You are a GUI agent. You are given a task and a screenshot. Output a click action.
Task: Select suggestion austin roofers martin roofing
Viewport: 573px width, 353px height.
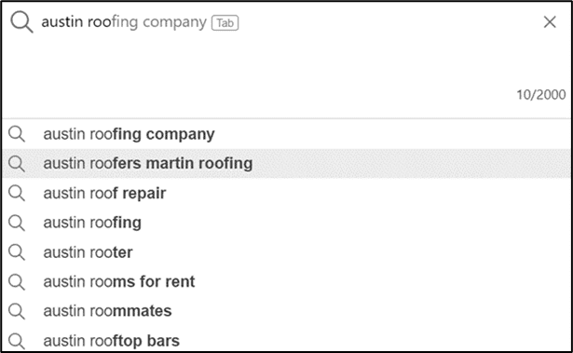[287, 163]
